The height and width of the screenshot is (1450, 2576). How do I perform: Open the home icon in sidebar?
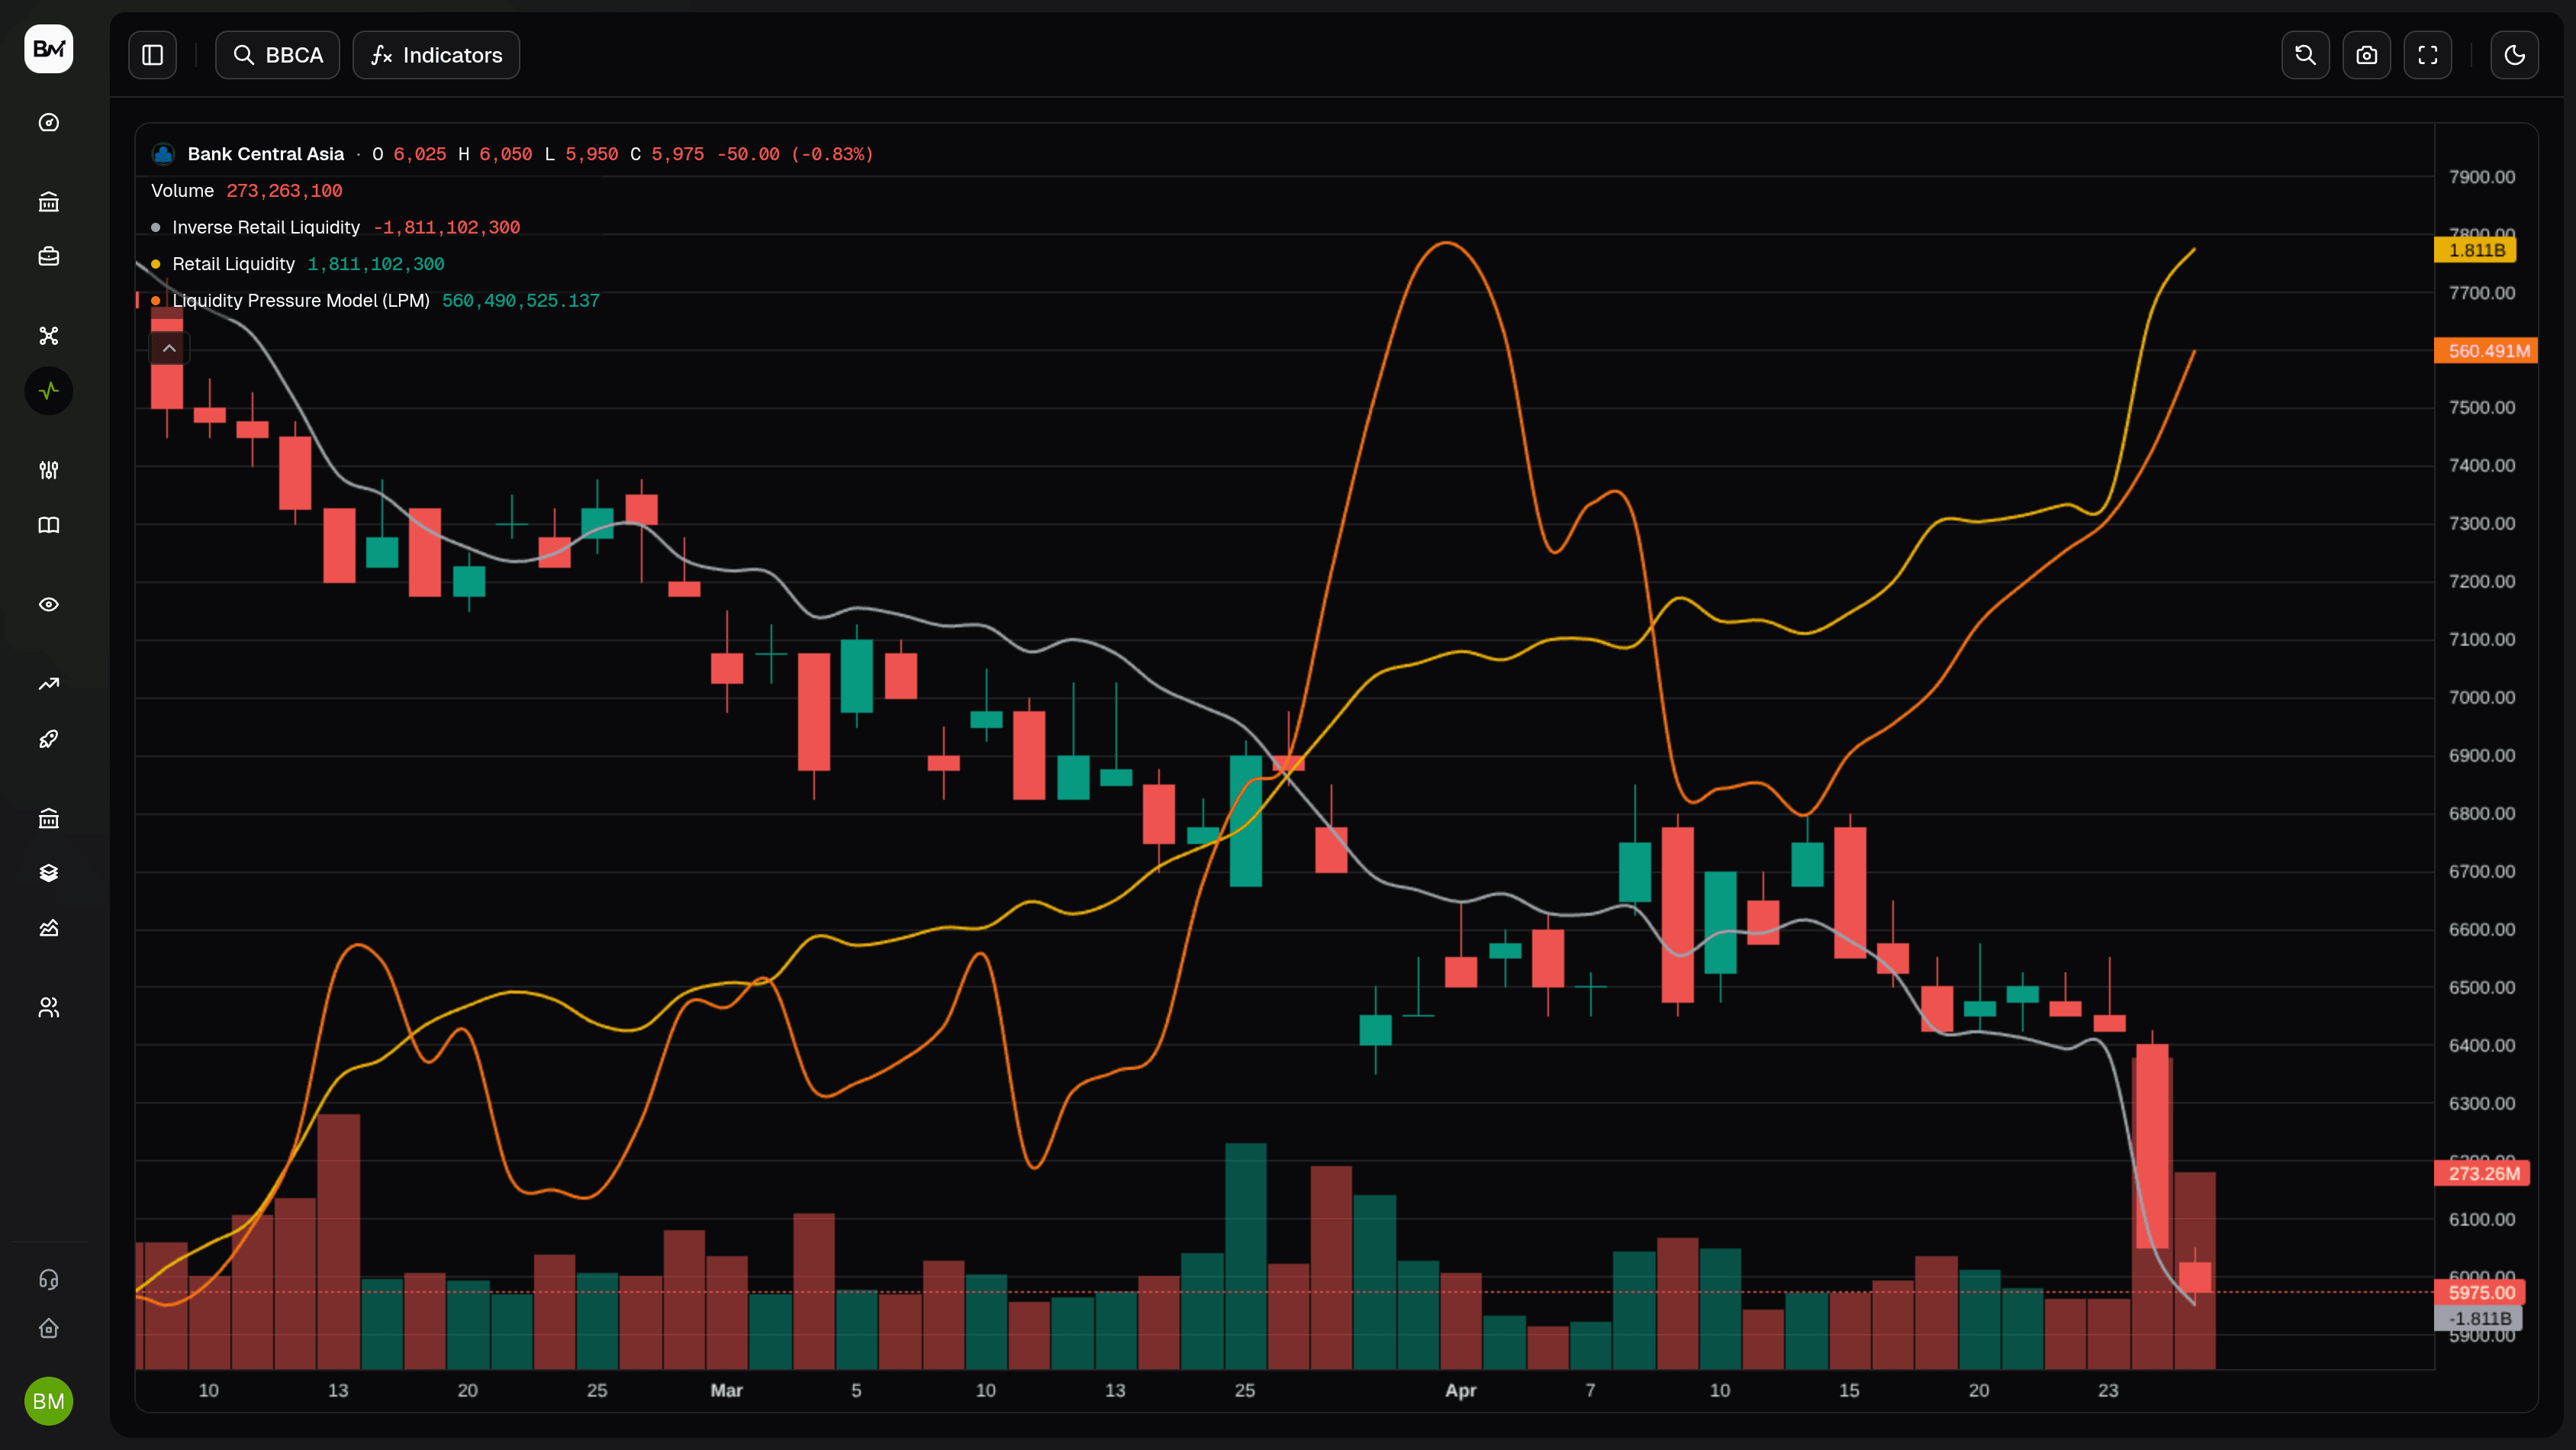tap(49, 1328)
